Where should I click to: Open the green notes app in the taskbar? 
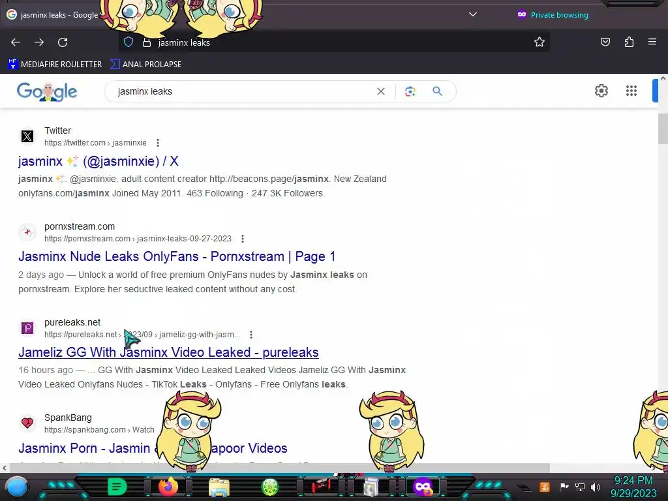pyautogui.click(x=117, y=487)
